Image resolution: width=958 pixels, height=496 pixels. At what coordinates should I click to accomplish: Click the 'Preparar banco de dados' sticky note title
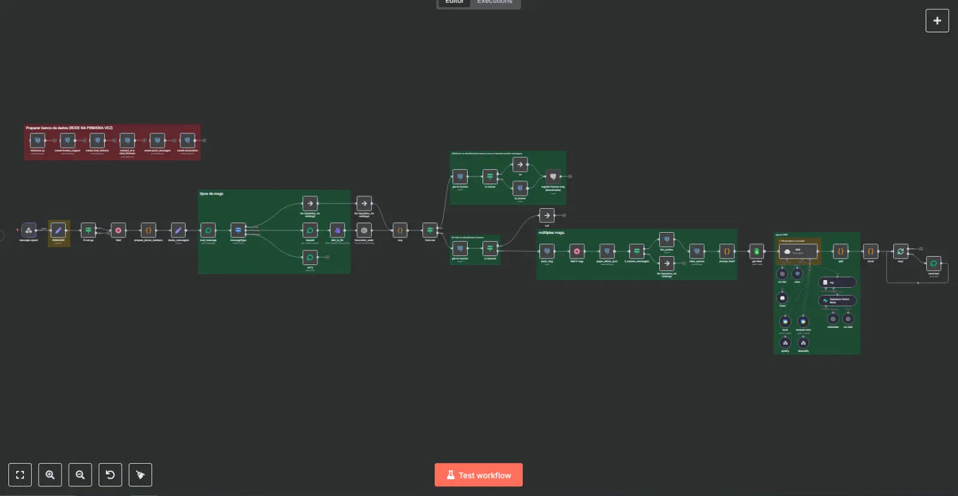pos(69,128)
